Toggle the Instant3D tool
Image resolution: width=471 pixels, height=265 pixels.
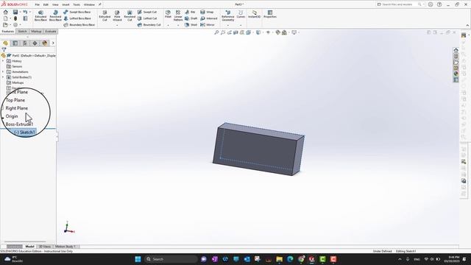(x=254, y=14)
